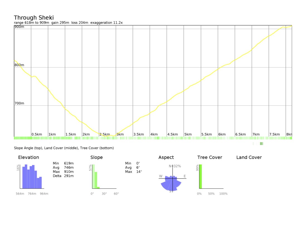Click the Elevation section heading
The height and width of the screenshot is (237, 306).
tap(28, 158)
